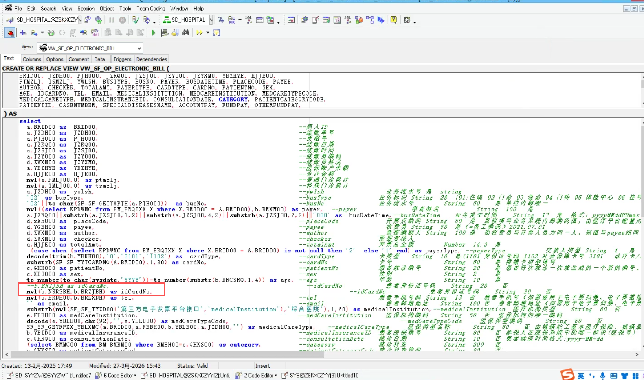Open the View name dropdown VW_SF_OP_ELECTRONIC_BILL

[139, 48]
